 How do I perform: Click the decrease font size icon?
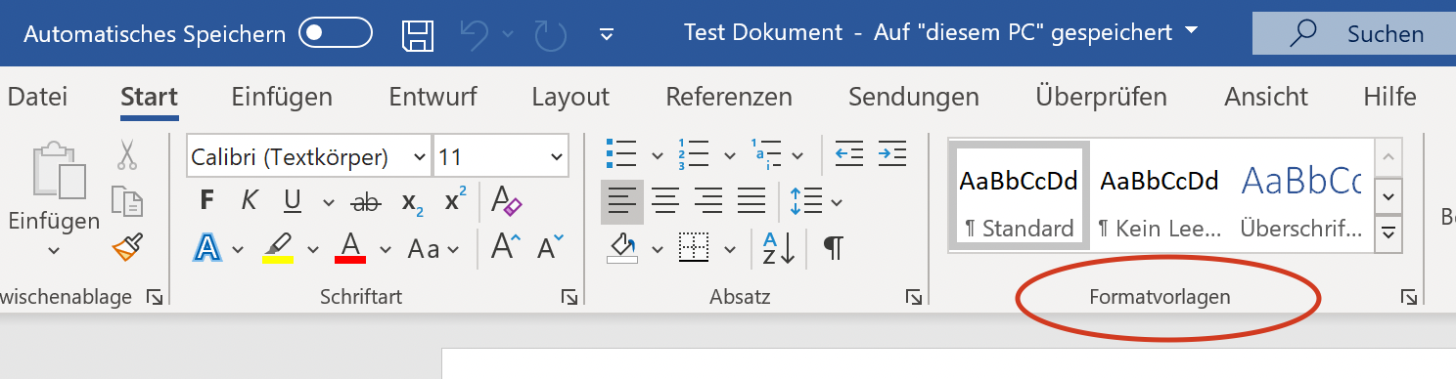[550, 246]
